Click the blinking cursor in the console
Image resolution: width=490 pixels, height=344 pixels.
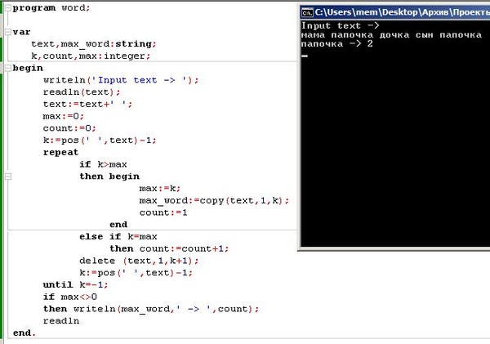pos(304,56)
